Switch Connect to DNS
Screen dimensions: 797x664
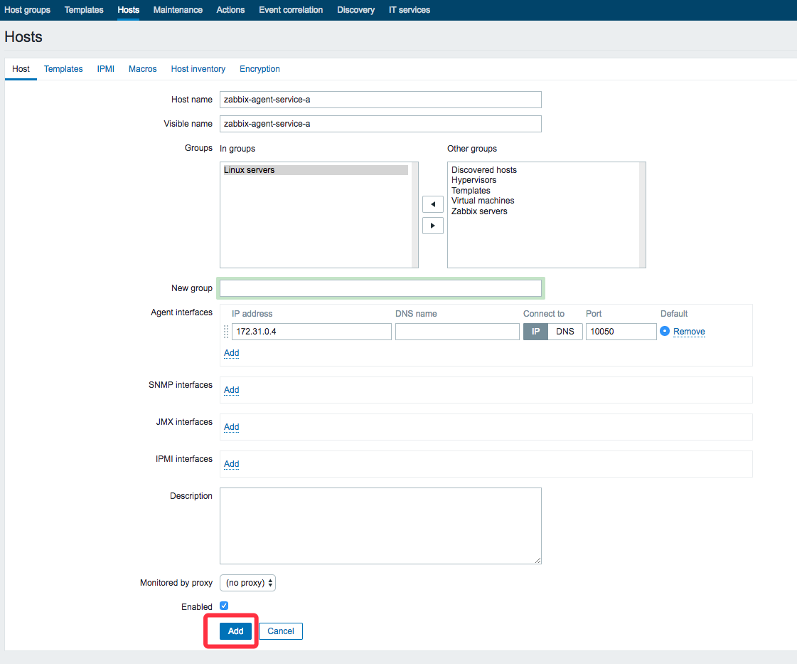[x=565, y=332]
